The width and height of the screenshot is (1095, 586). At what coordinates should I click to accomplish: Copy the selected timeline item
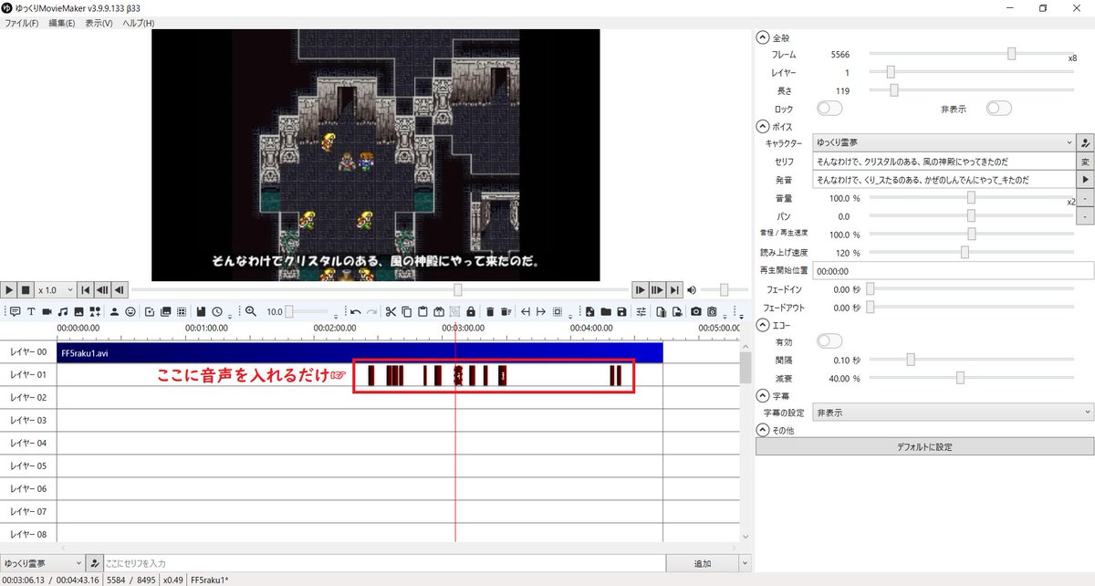pos(407,311)
